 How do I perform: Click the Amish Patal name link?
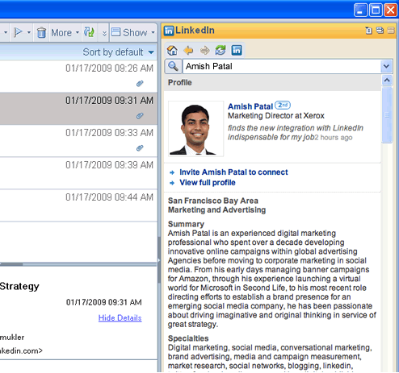coord(250,106)
